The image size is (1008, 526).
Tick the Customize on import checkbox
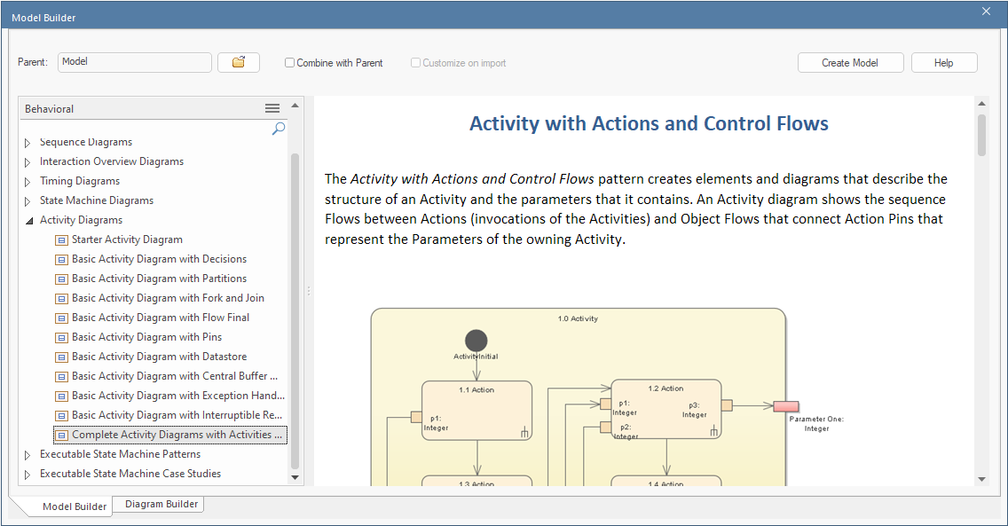(x=415, y=63)
